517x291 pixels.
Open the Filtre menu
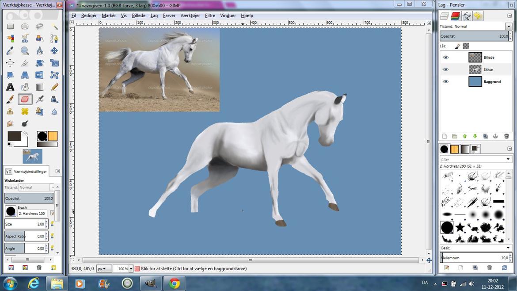(x=210, y=15)
